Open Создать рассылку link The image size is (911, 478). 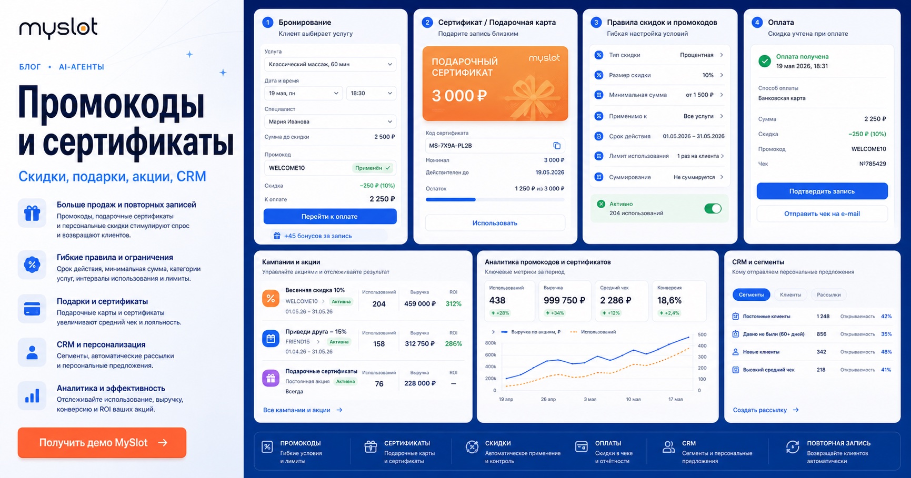(766, 410)
